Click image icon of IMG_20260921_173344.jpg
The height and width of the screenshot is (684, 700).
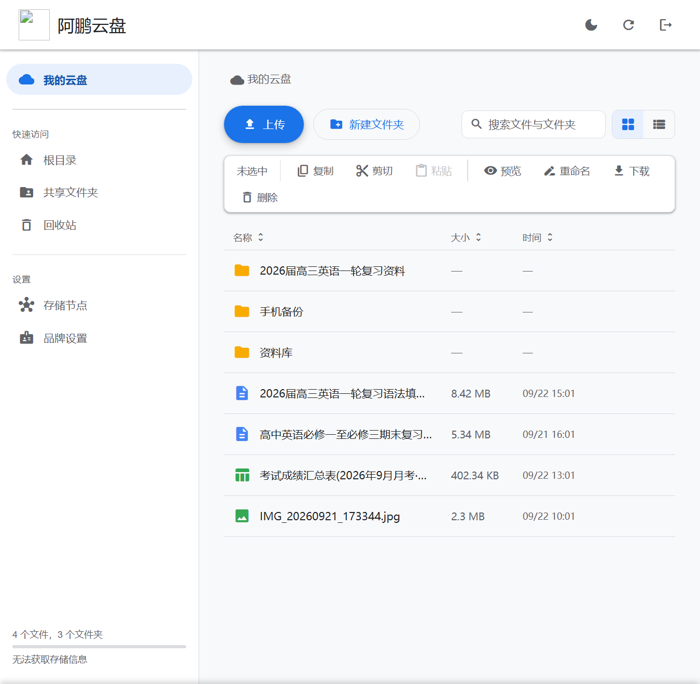click(x=242, y=516)
